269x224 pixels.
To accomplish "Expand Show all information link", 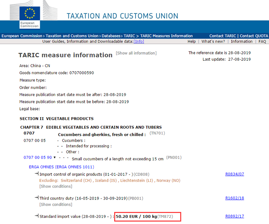I will click(x=136, y=53).
